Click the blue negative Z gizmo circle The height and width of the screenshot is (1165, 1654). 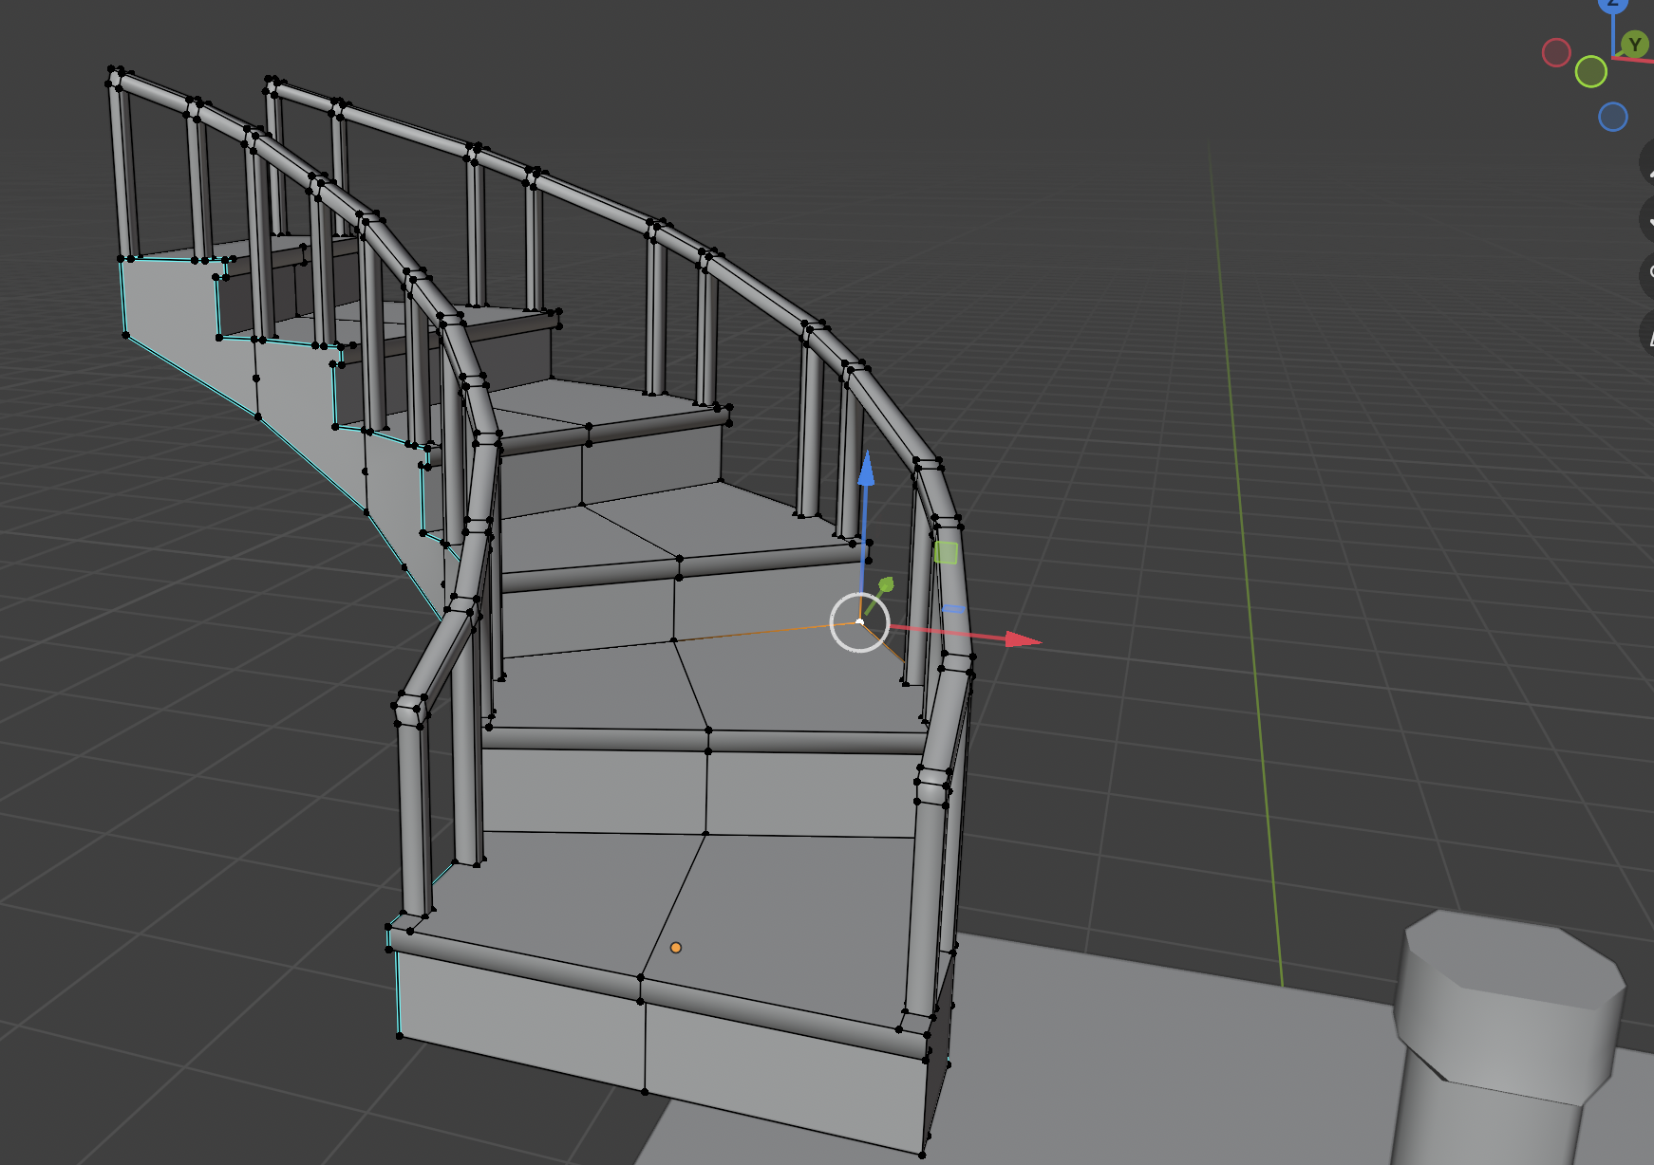[1613, 117]
